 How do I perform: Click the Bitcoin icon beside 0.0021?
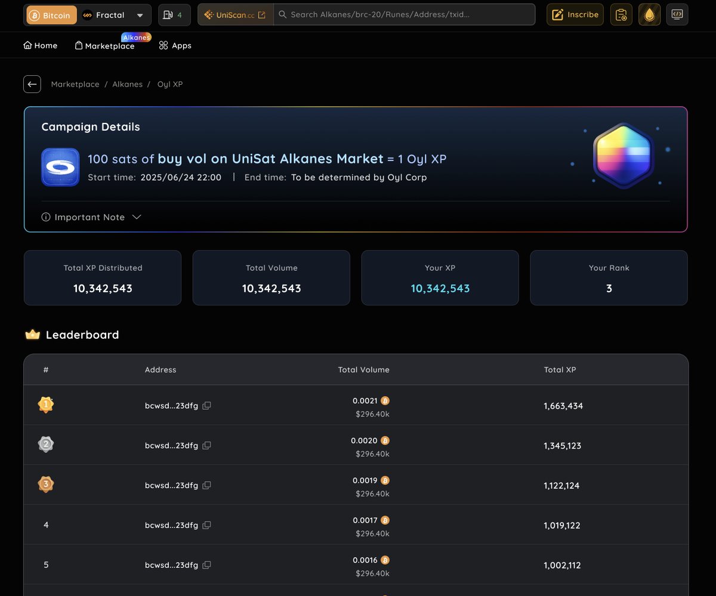tap(385, 401)
